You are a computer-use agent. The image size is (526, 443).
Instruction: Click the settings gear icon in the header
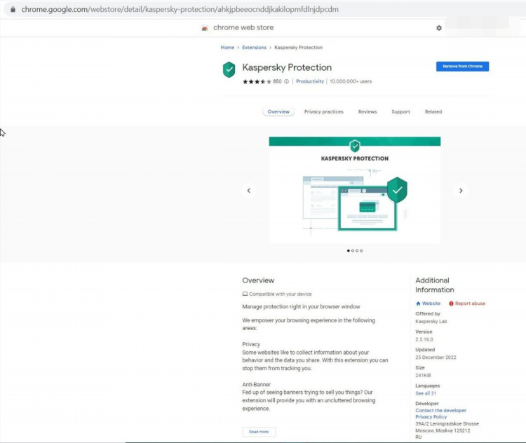coord(439,28)
